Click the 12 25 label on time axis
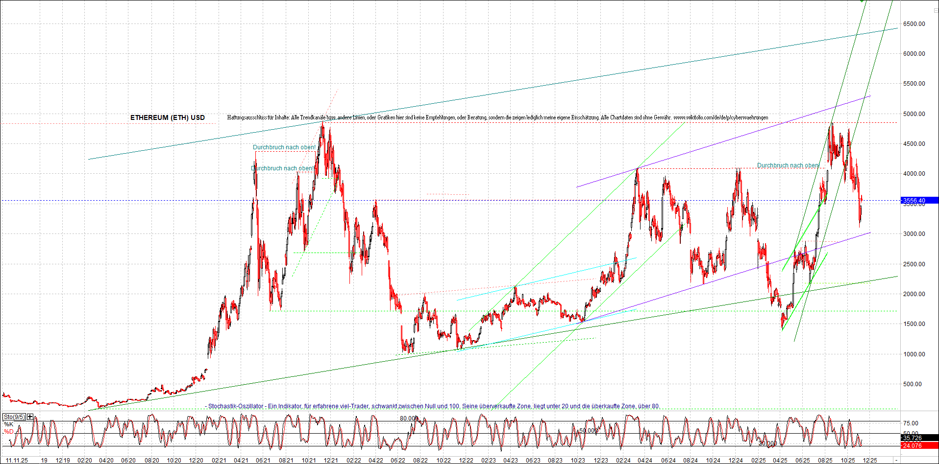 coord(870,461)
